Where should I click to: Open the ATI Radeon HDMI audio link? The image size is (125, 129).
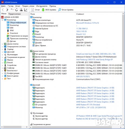(x=99, y=116)
